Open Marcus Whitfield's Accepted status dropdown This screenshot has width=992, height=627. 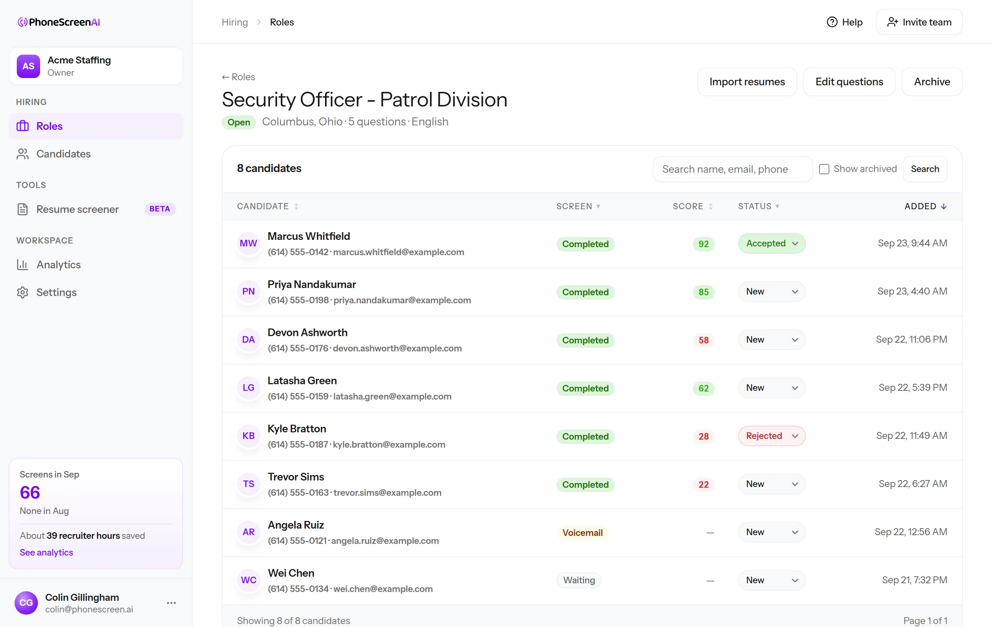click(772, 243)
